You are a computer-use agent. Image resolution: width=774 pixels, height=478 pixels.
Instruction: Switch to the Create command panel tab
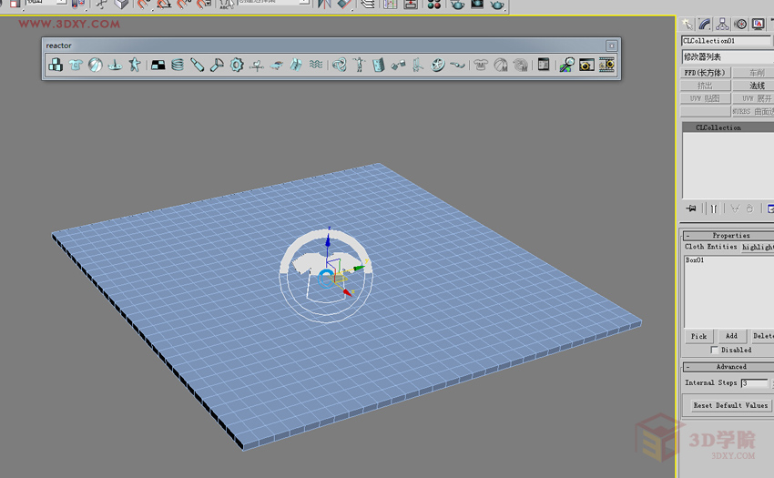point(687,25)
